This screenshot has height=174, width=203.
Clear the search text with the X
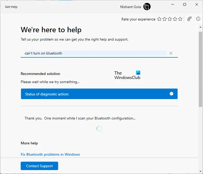click(171, 53)
